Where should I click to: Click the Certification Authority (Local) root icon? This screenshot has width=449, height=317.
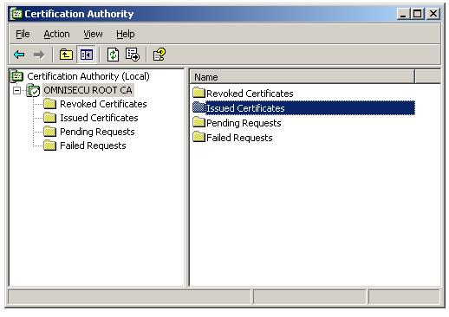(17, 76)
